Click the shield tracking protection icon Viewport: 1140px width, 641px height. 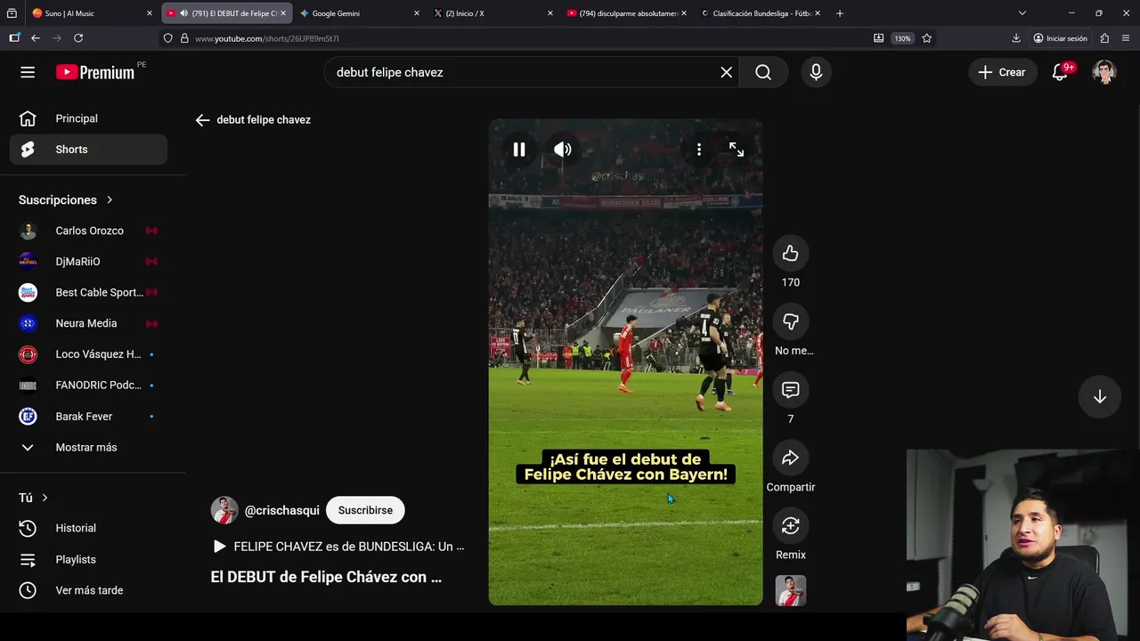pyautogui.click(x=167, y=38)
